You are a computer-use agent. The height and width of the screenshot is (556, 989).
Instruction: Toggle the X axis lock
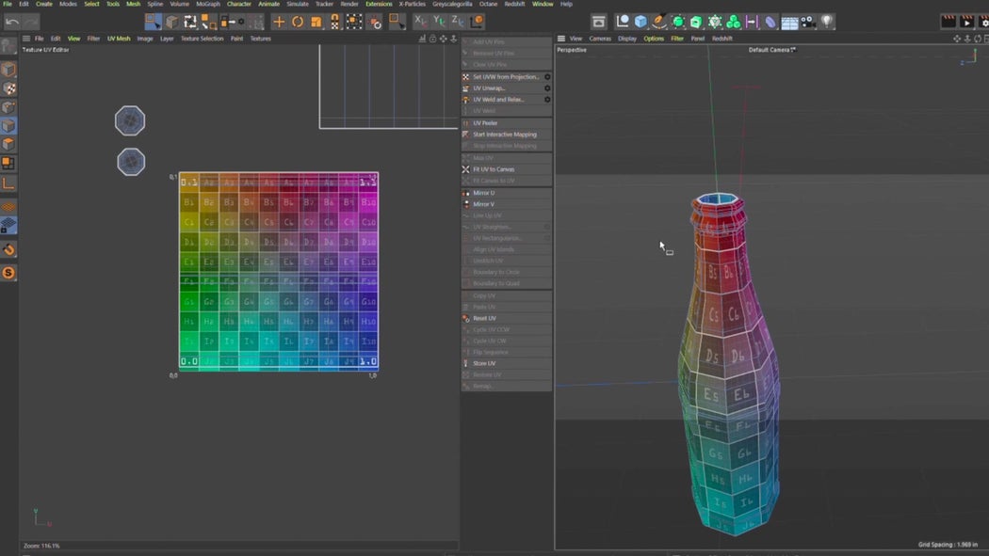(418, 22)
